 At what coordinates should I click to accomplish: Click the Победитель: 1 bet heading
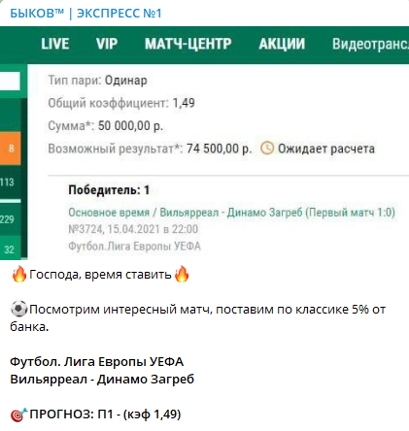pyautogui.click(x=109, y=190)
